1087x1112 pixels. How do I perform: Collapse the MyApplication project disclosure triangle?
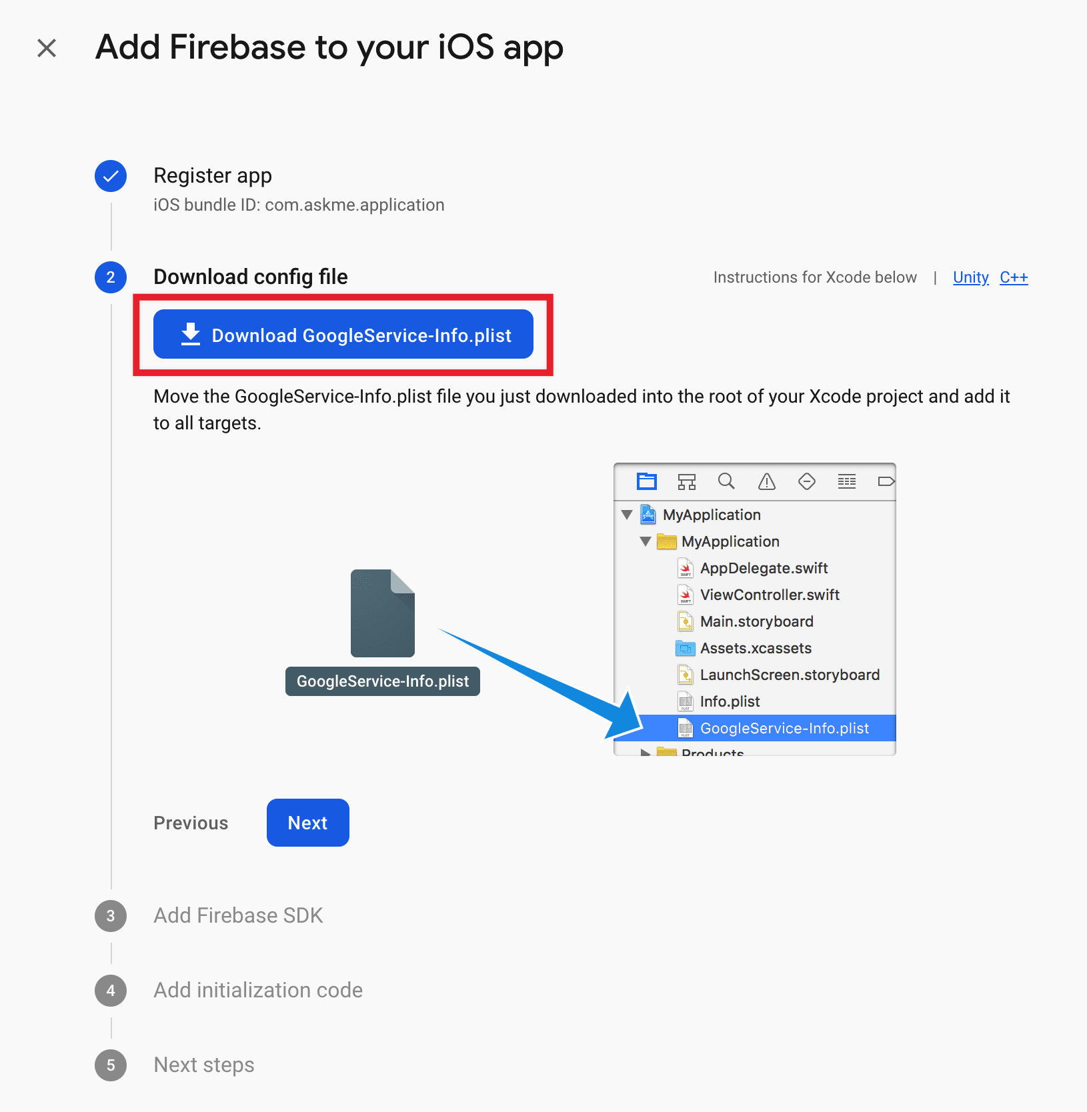click(627, 515)
